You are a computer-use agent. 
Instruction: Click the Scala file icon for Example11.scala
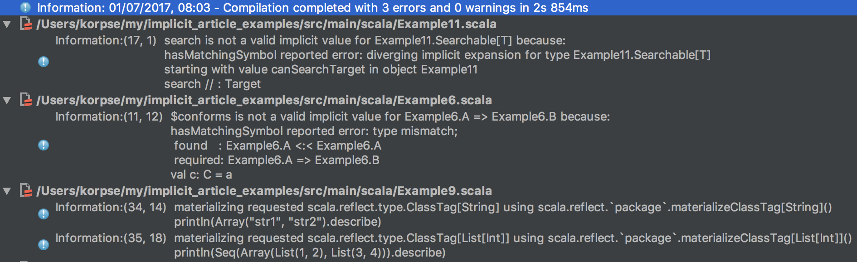pyautogui.click(x=26, y=25)
